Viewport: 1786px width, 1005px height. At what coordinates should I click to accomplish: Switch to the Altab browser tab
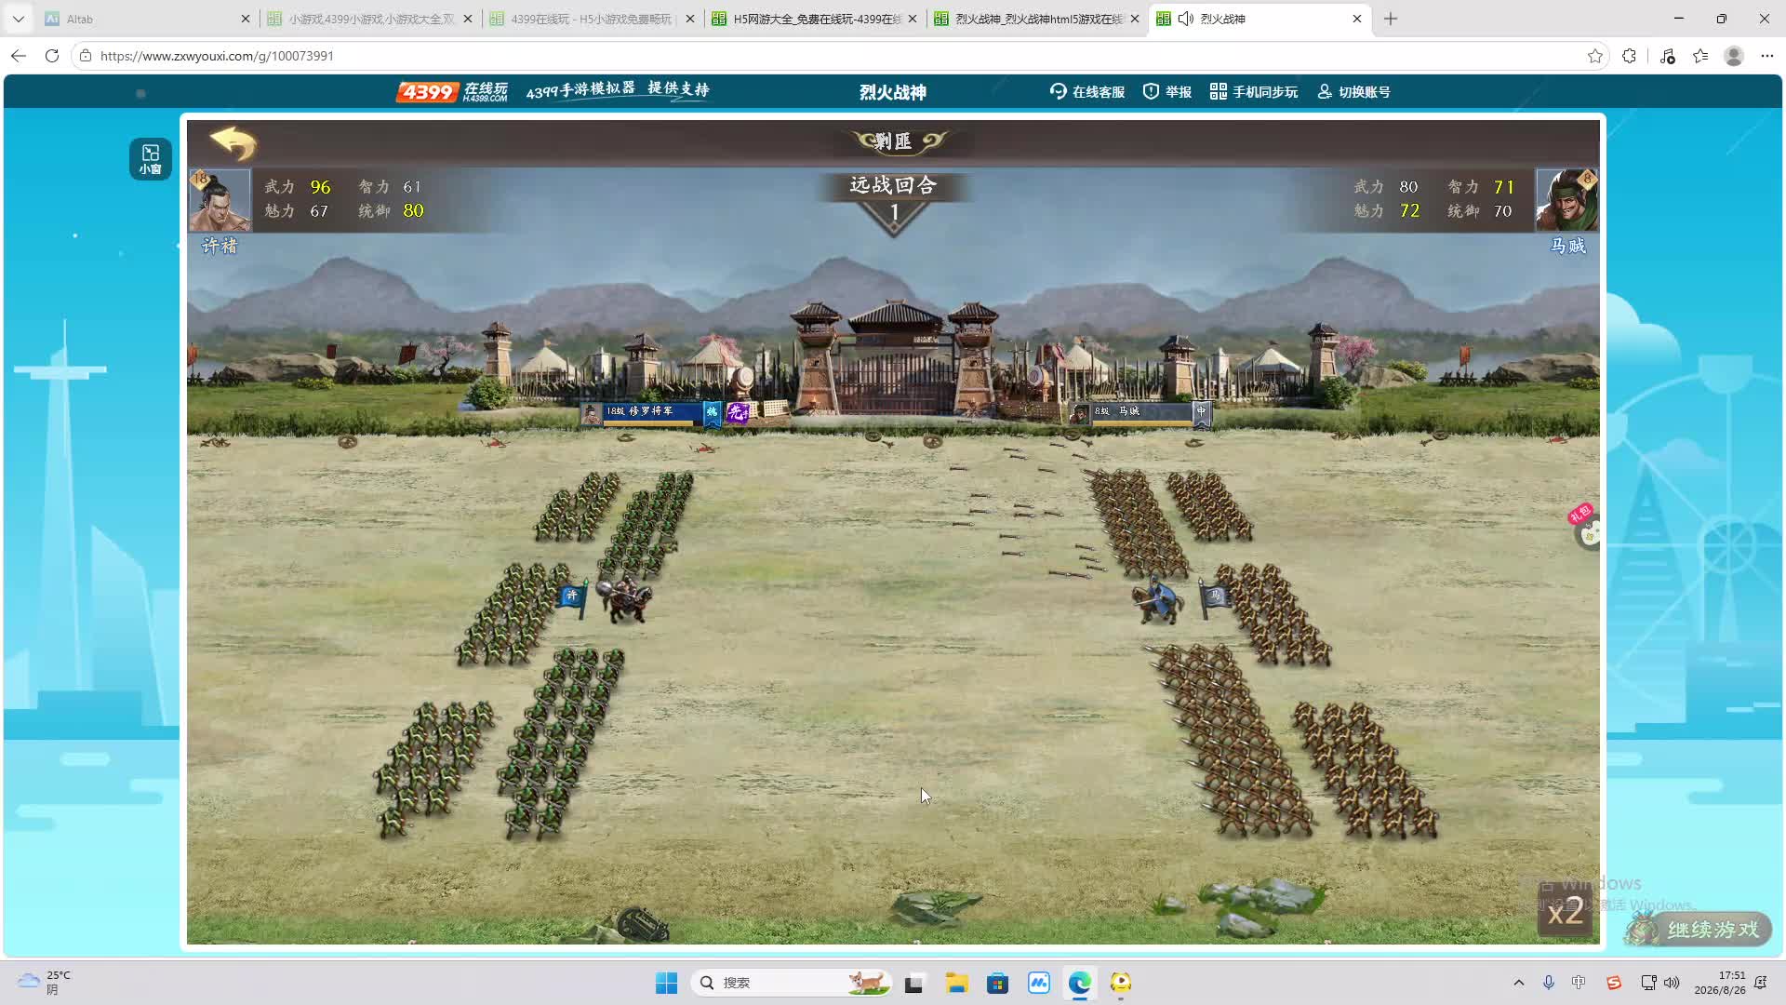coord(148,19)
